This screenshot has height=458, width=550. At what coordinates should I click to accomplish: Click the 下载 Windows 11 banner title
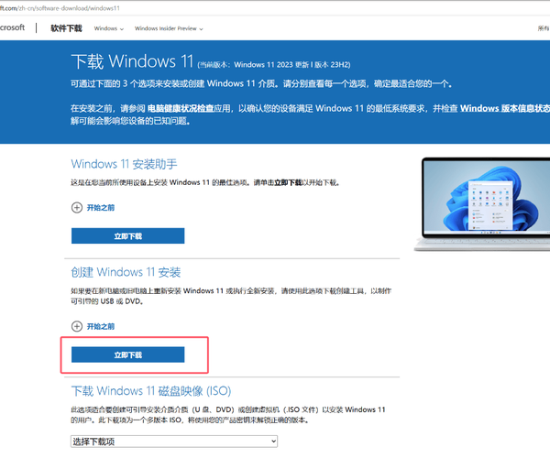[132, 61]
